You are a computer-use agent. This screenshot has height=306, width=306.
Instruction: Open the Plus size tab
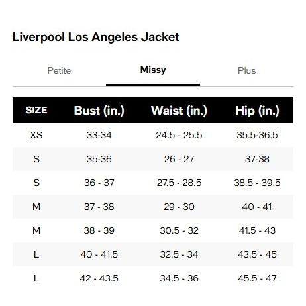point(246,70)
